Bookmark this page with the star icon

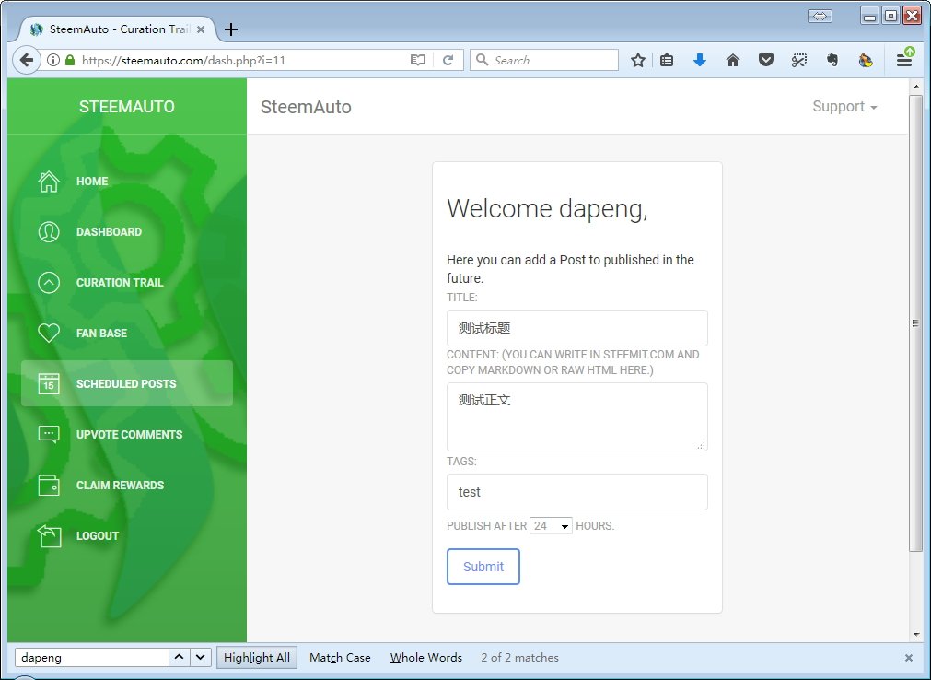coord(638,60)
